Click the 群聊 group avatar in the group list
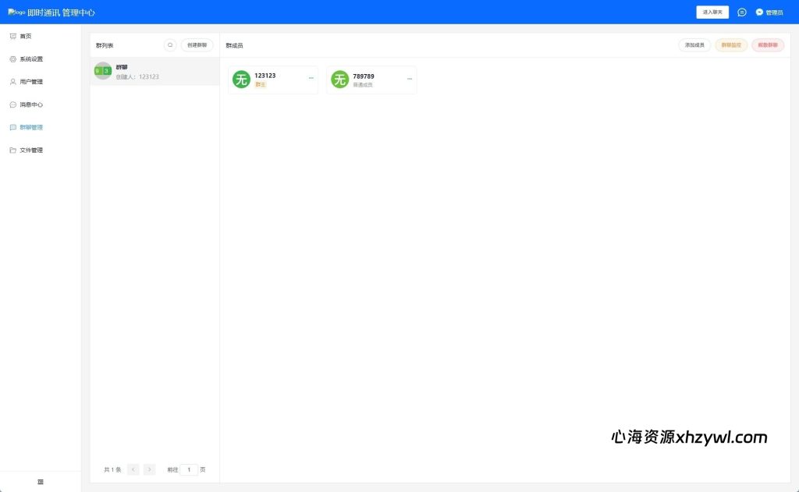The width and height of the screenshot is (799, 492). 102,71
